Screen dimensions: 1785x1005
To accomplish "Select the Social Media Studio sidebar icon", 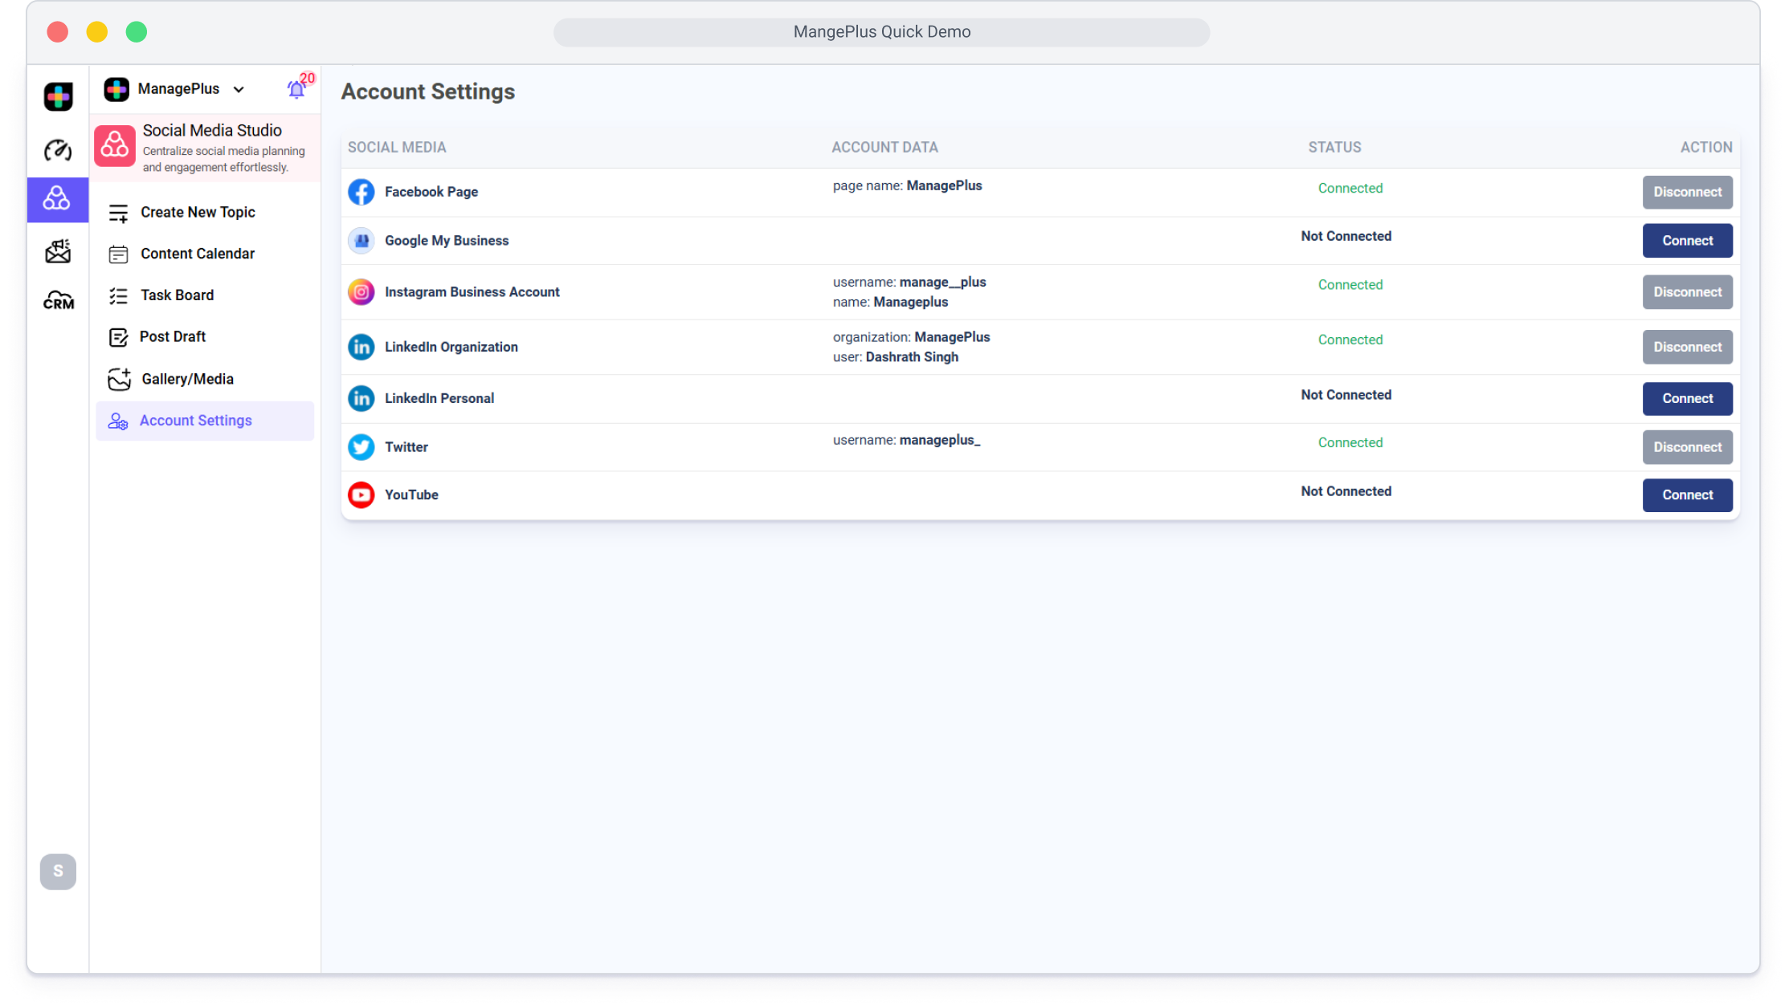I will (x=58, y=199).
